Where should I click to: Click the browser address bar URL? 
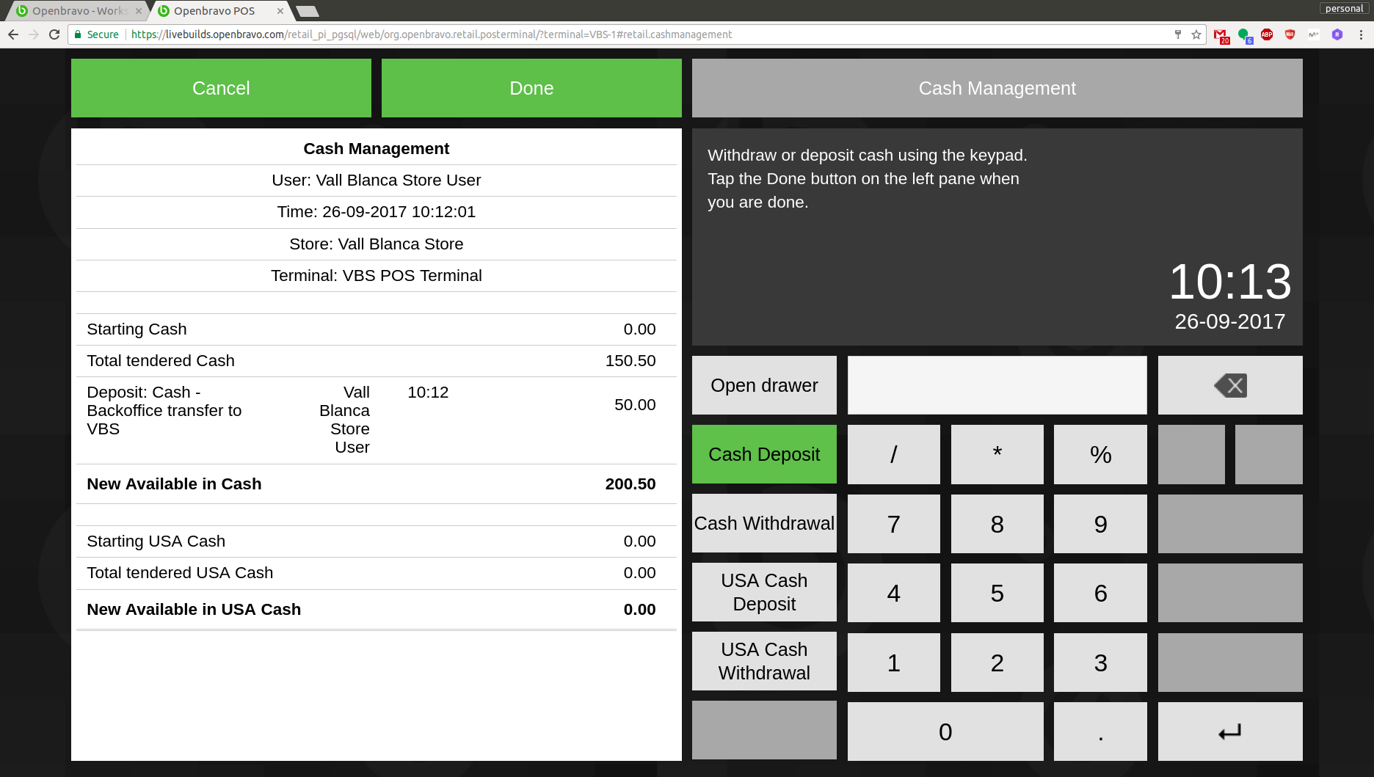coord(432,34)
